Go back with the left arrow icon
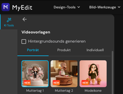 (x=25, y=19)
